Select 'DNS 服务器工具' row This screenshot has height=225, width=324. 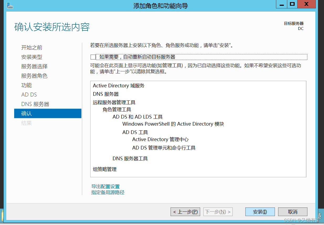coord(130,158)
